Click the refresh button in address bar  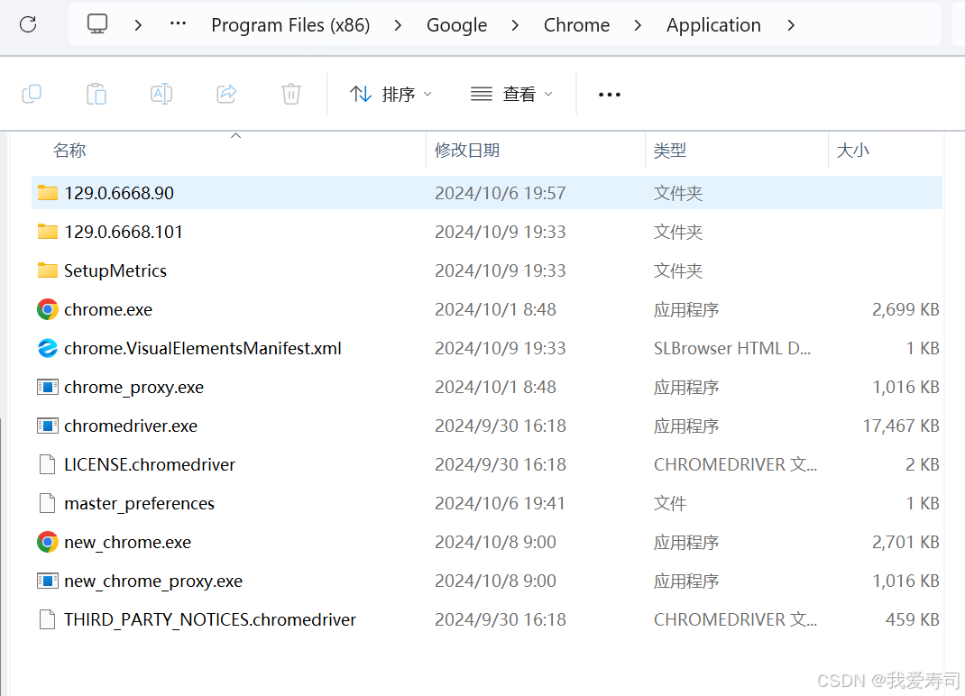tap(28, 24)
